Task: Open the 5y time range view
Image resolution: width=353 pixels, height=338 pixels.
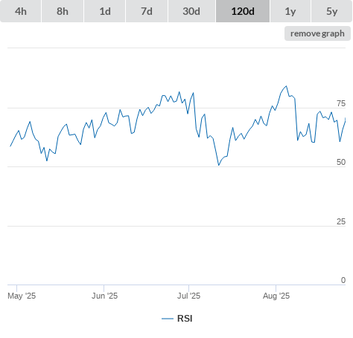Action: [331, 11]
